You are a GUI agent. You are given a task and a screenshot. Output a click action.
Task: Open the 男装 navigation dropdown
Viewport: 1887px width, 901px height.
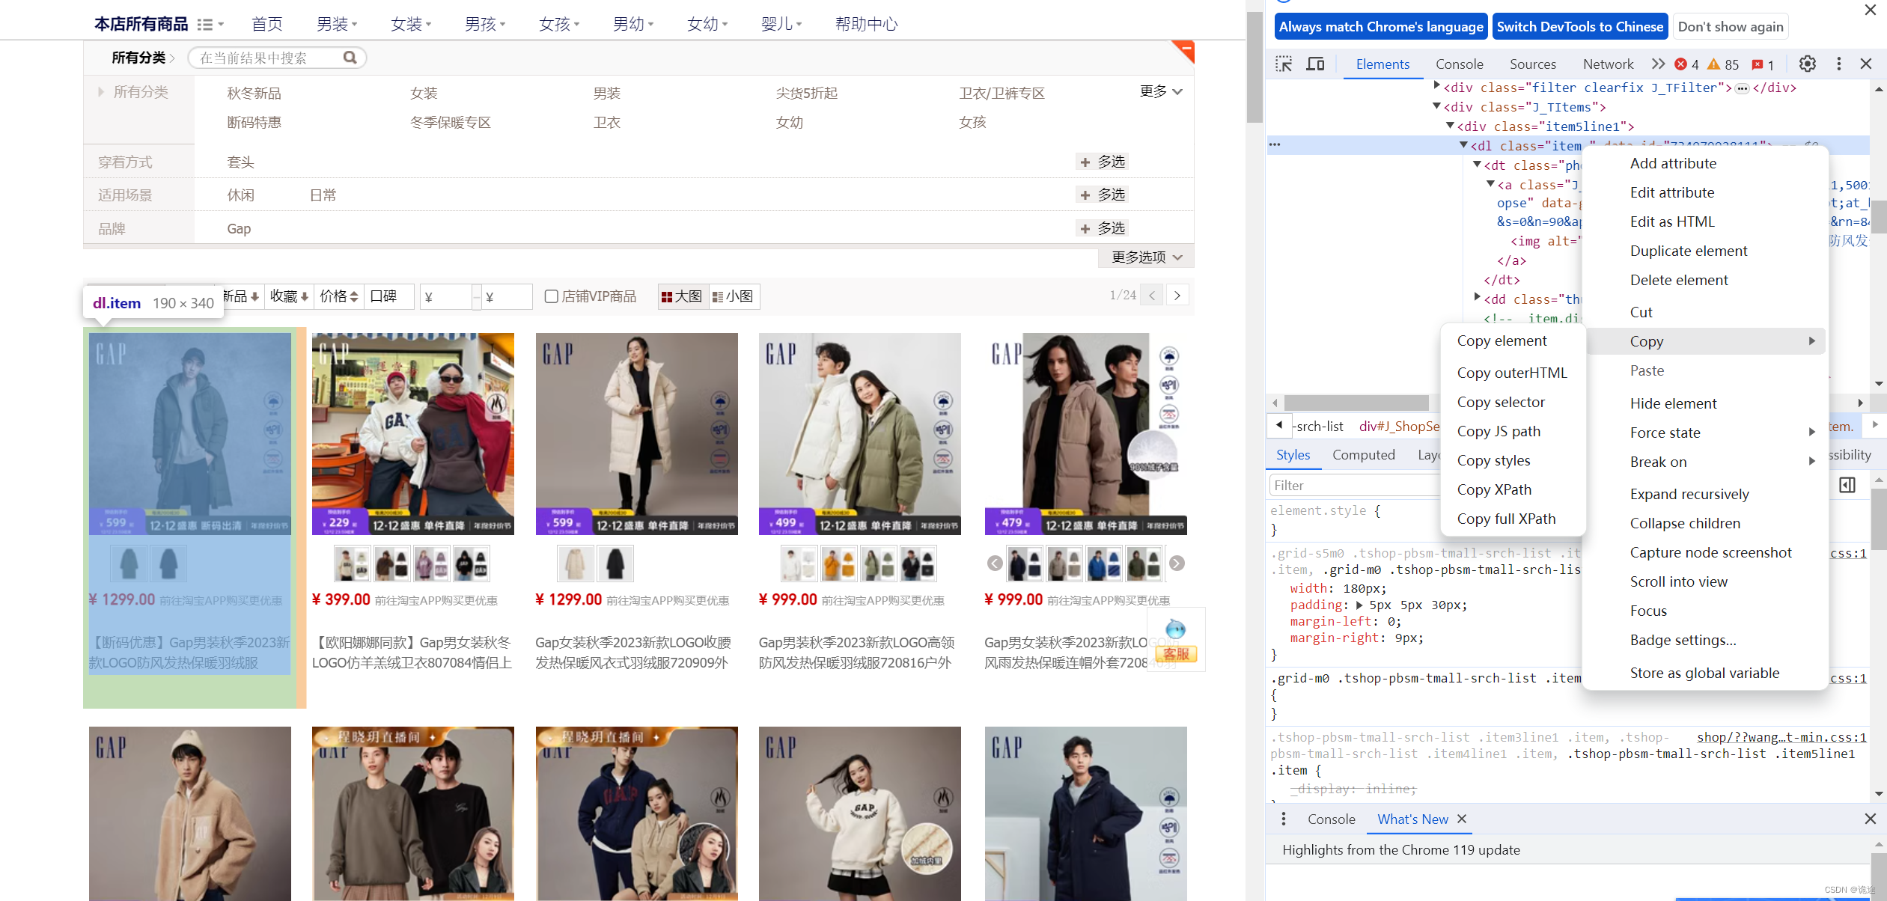tap(336, 24)
